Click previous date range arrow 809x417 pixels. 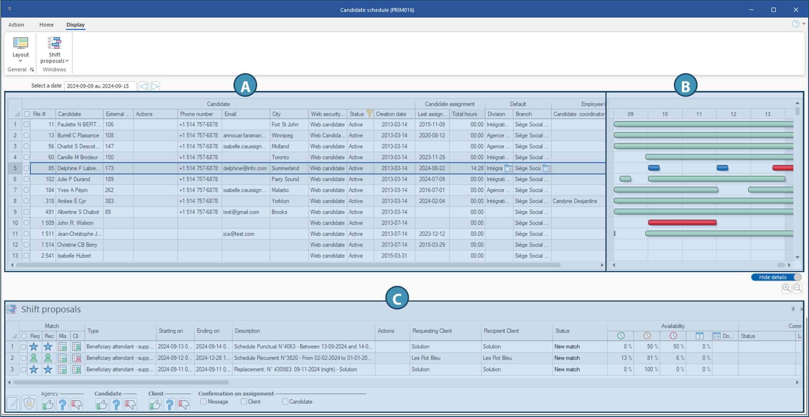tap(144, 86)
